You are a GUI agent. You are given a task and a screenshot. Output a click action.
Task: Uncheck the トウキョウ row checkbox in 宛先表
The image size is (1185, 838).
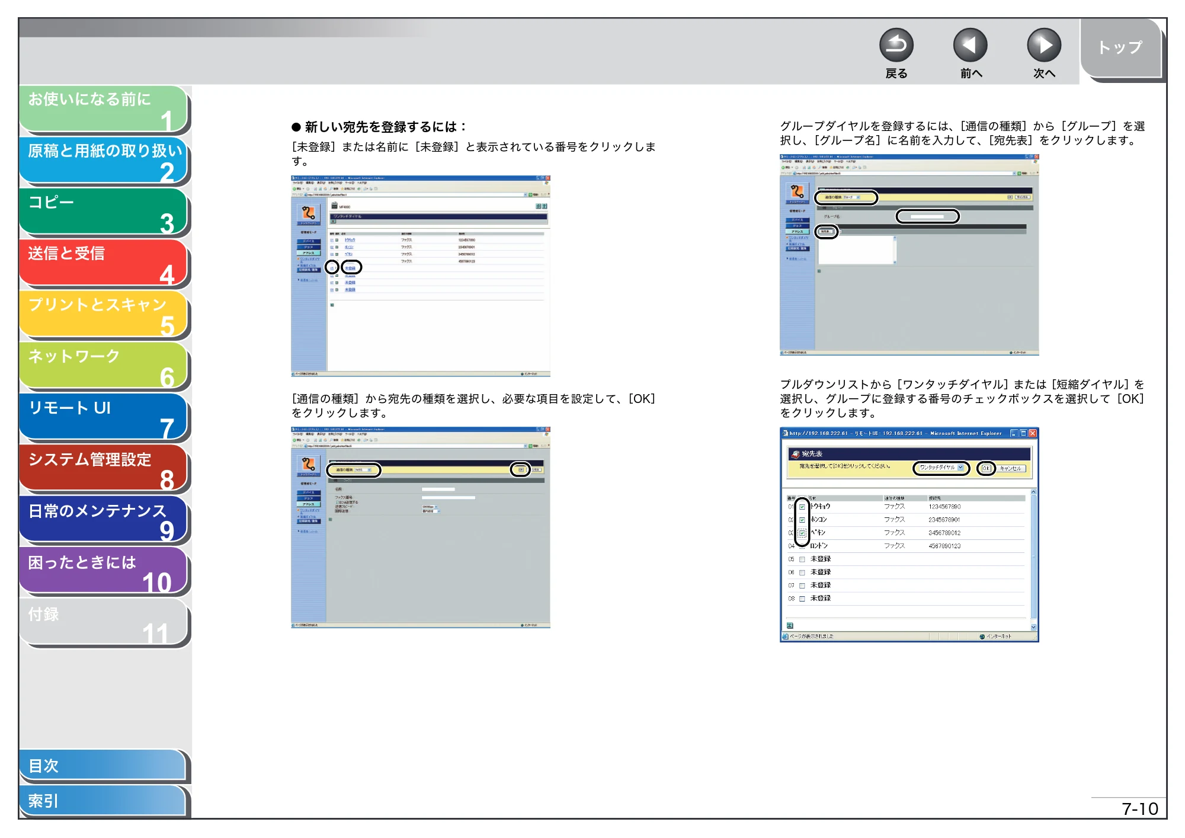pyautogui.click(x=802, y=507)
